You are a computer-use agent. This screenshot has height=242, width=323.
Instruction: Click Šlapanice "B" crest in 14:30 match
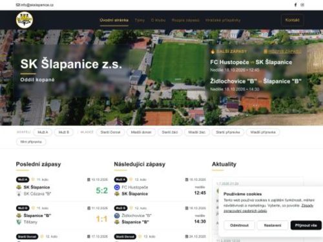[117, 222]
